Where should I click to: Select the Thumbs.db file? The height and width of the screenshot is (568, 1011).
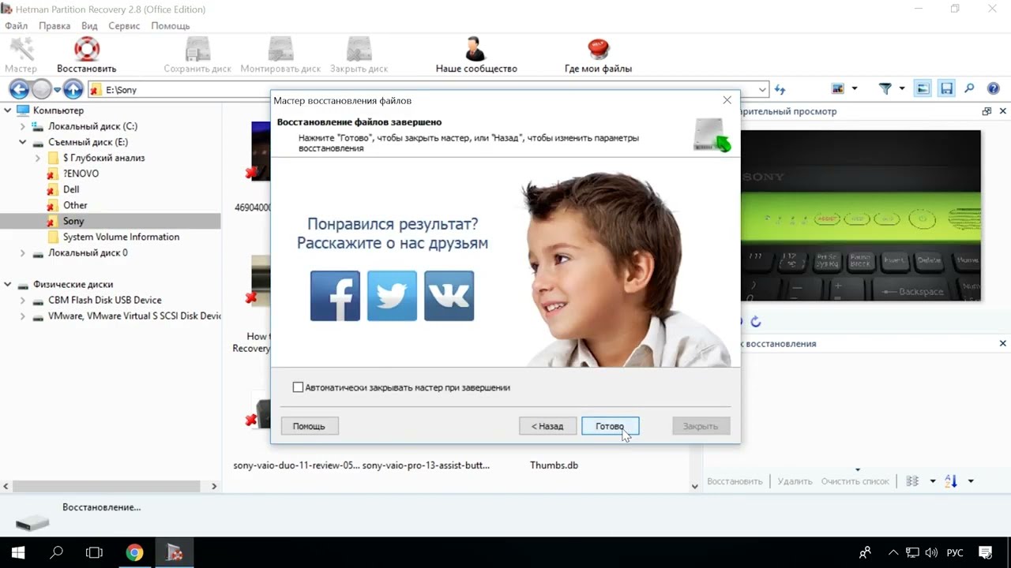click(x=554, y=465)
